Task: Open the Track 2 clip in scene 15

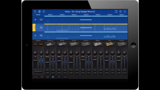Action: (x=62, y=28)
